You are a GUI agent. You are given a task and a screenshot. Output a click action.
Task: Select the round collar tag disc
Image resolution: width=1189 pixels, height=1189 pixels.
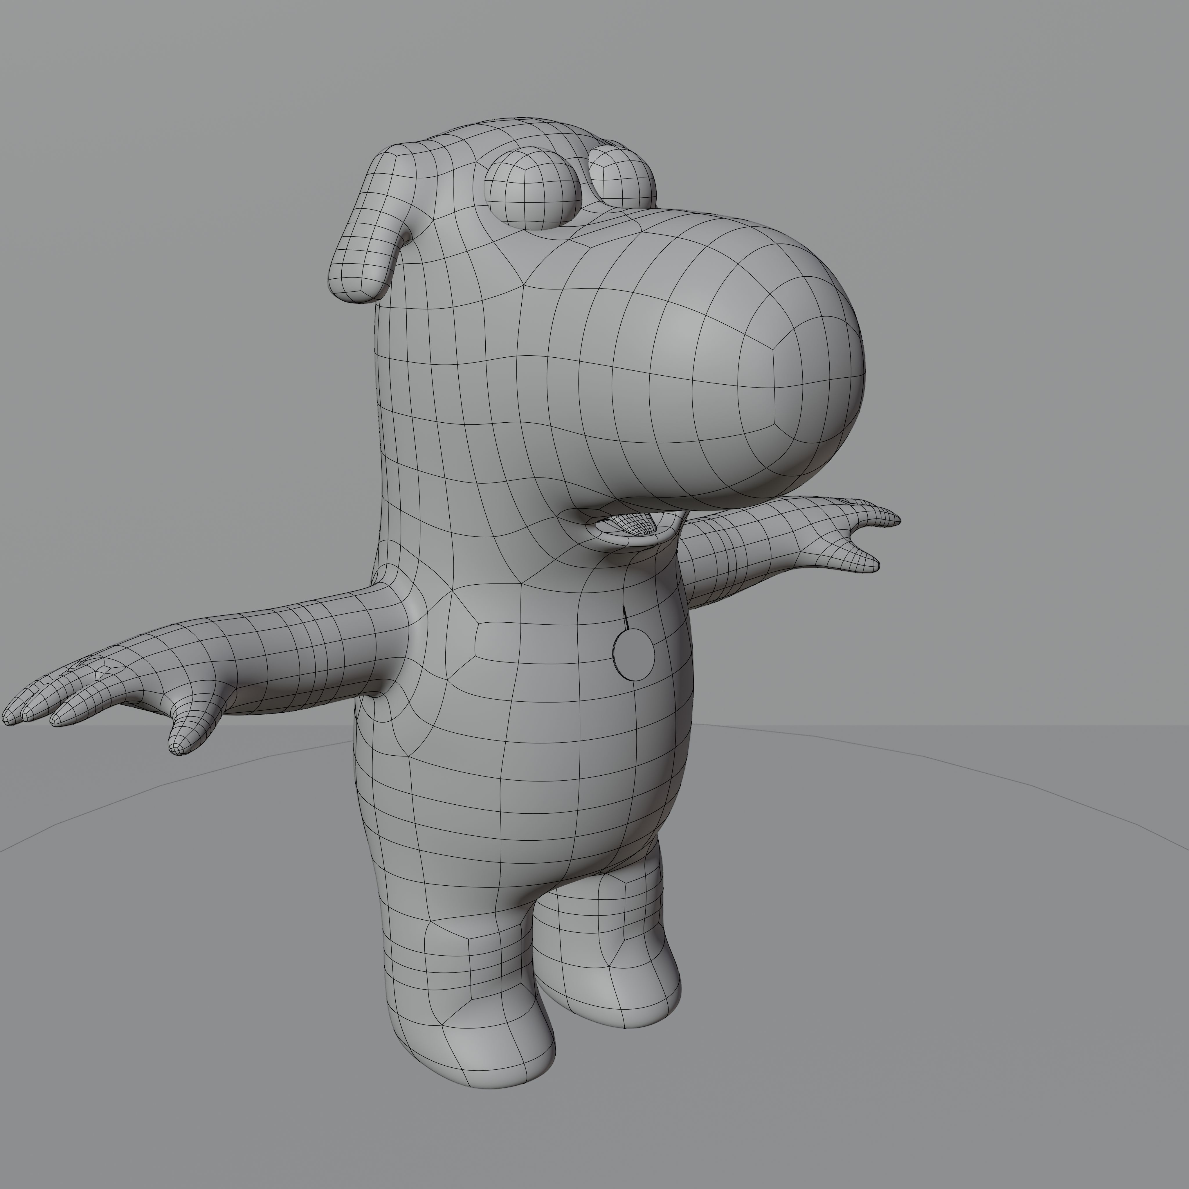[x=633, y=654]
